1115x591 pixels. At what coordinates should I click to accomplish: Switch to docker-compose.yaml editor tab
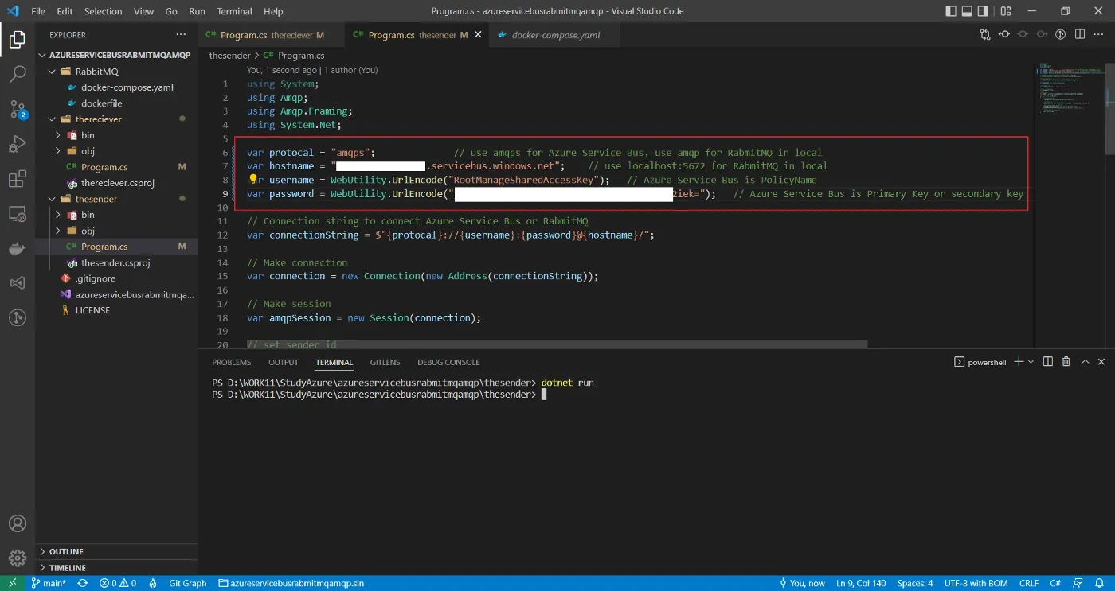(x=555, y=35)
